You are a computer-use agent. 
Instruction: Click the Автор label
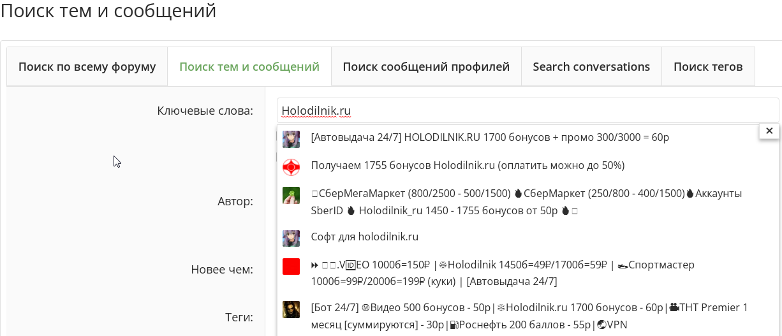point(235,201)
